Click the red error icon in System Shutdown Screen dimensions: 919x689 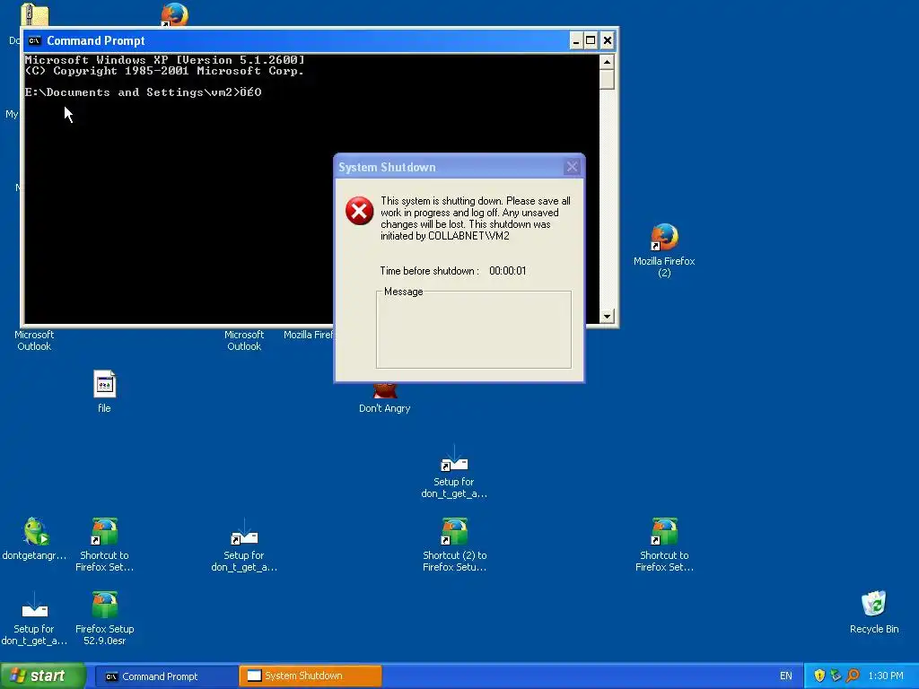[x=359, y=211]
